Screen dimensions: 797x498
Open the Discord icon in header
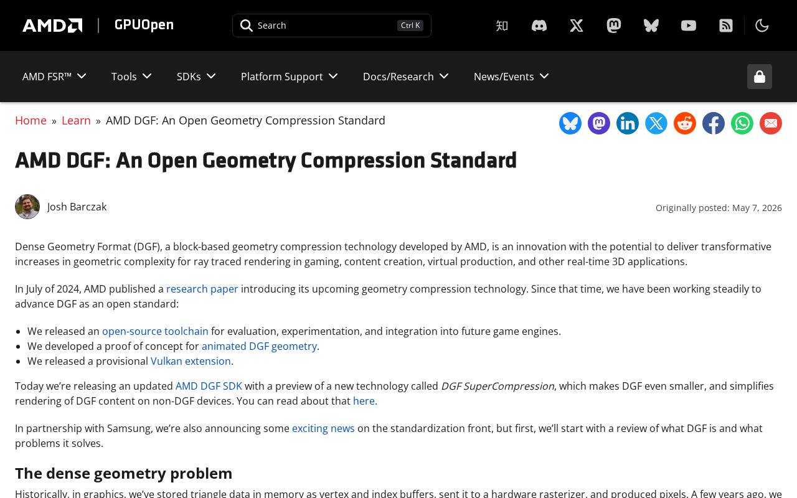[x=539, y=26]
